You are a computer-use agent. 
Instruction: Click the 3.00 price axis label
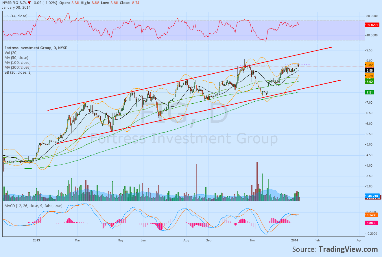[370, 186]
